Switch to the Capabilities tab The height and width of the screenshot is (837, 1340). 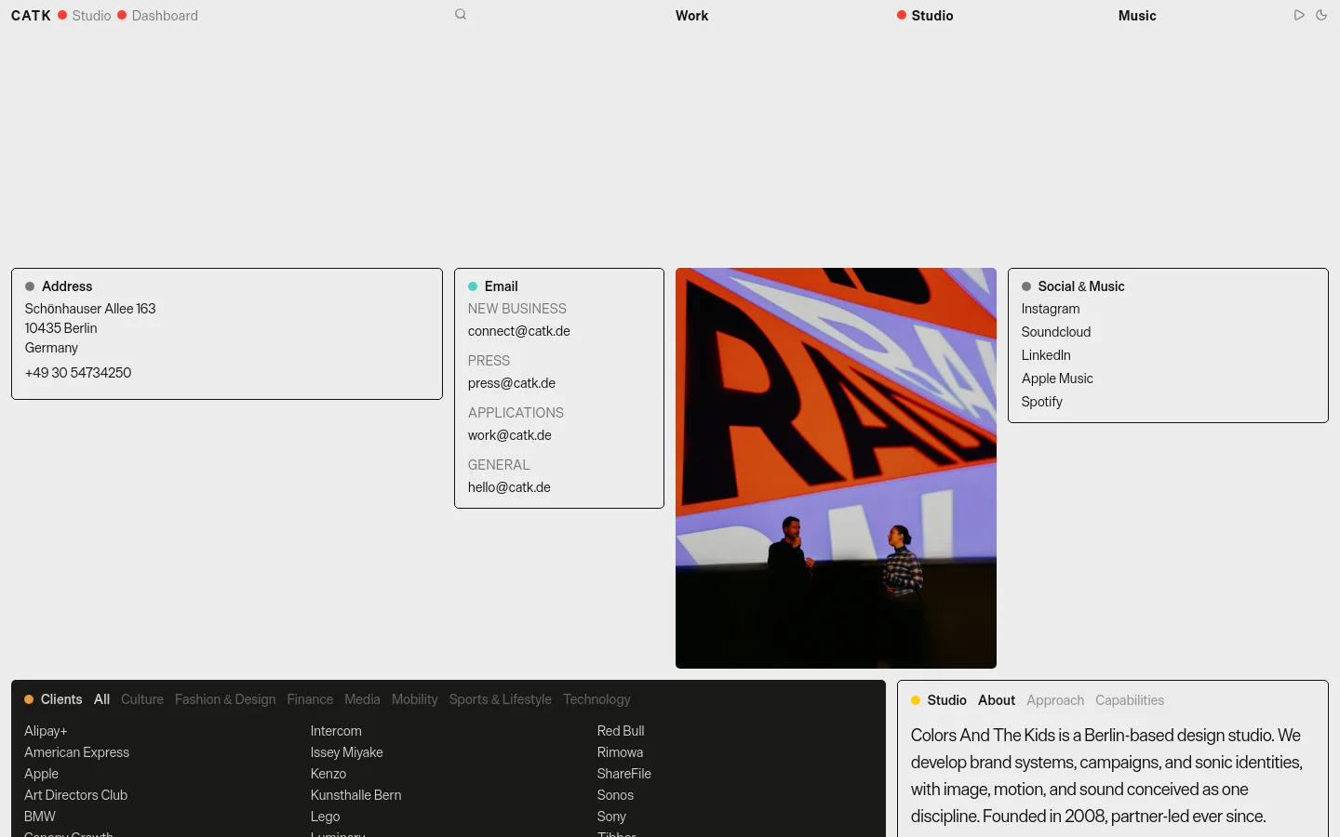[1130, 700]
